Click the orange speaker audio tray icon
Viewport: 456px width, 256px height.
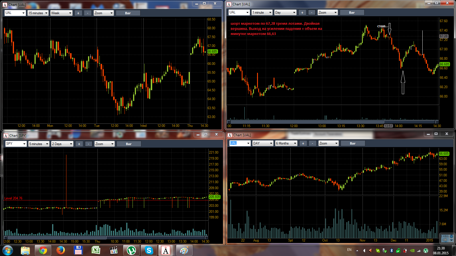(x=370, y=251)
